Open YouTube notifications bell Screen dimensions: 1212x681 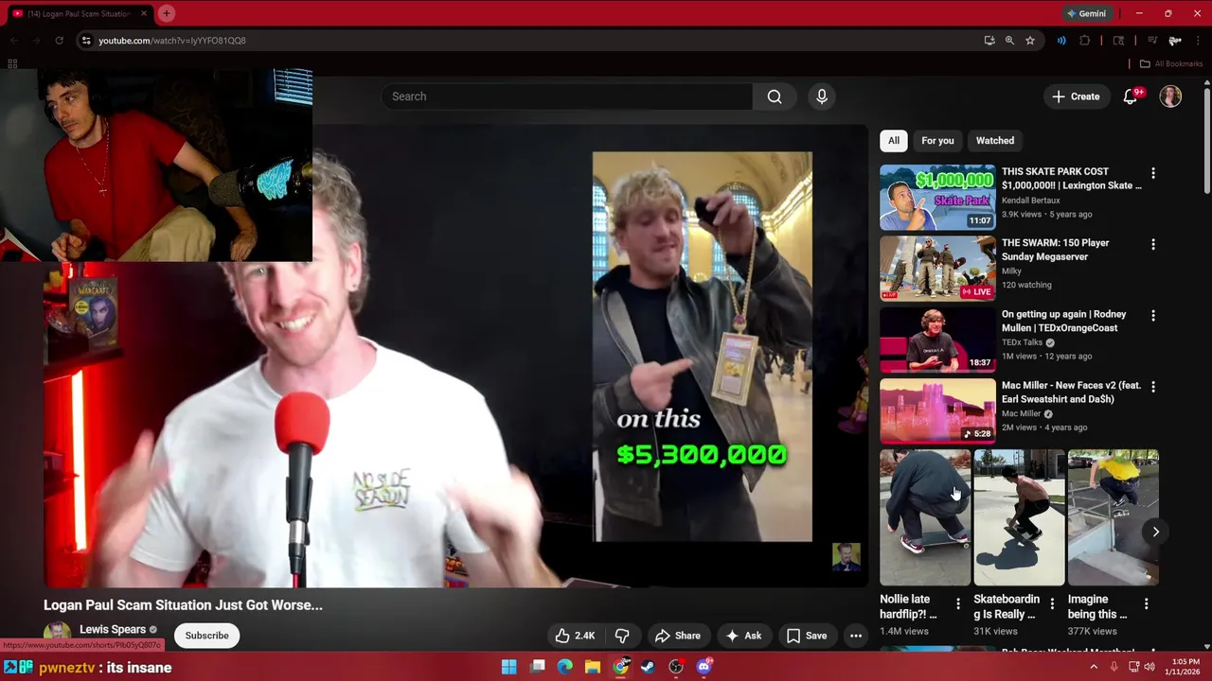pos(1131,96)
